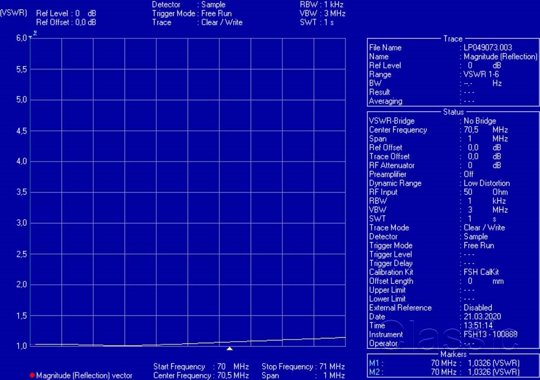Click the Offset Length row
540x380 pixels.
436,281
